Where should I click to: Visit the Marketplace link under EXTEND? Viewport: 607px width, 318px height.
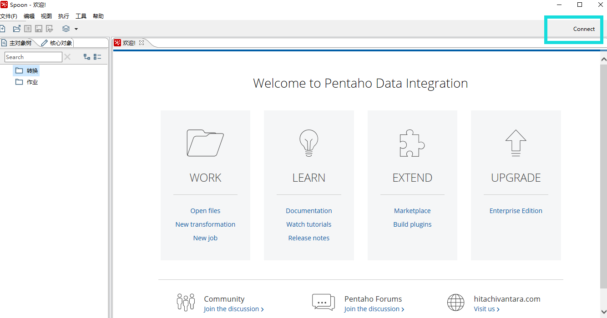412,210
